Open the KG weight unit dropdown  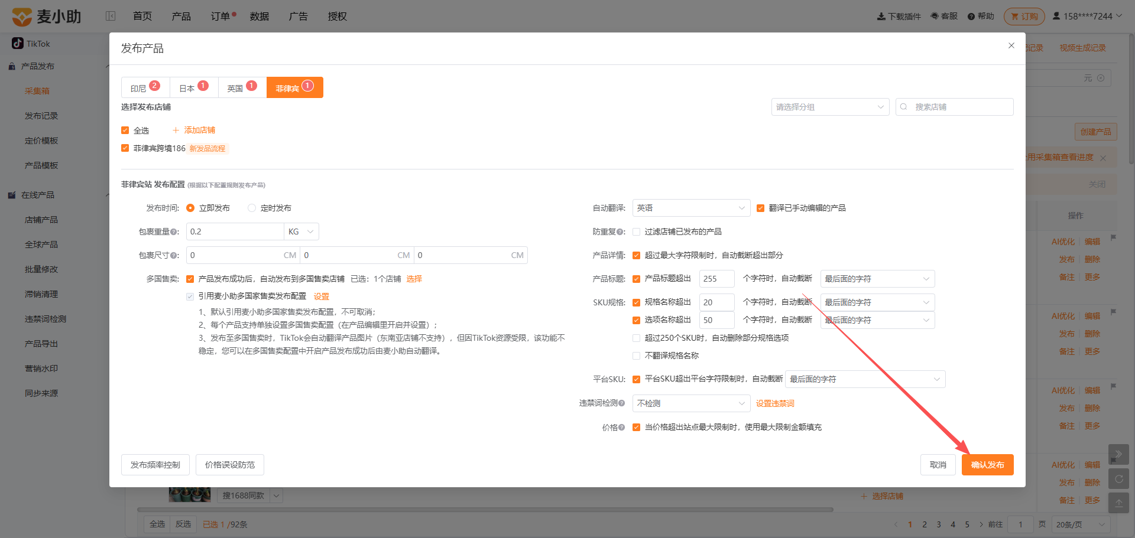[301, 231]
